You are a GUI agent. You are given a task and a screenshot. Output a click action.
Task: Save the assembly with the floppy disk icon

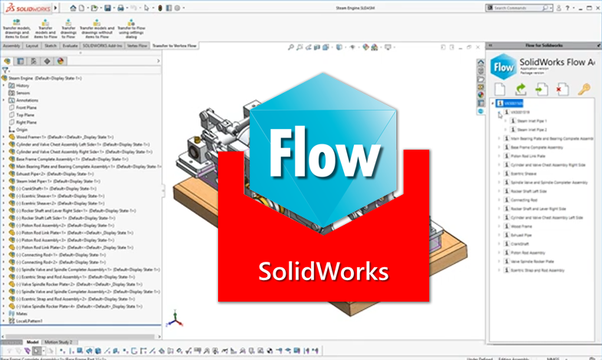(107, 8)
